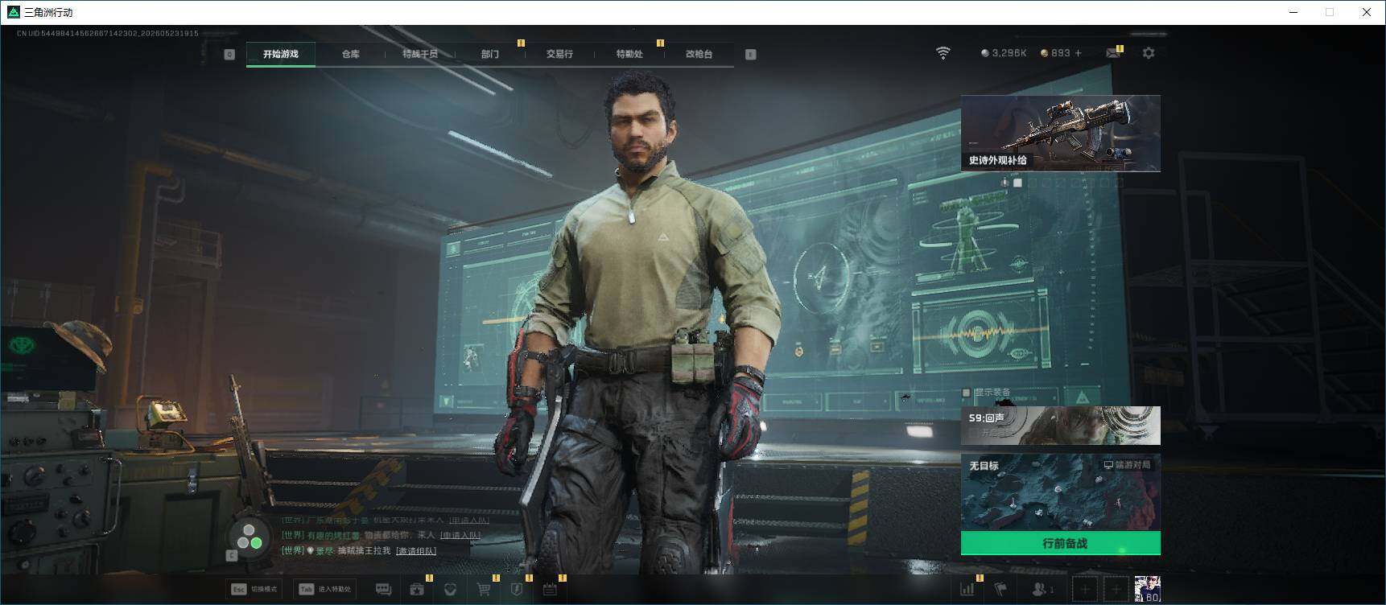
Task: Open the 特战干员 tab
Action: (420, 54)
